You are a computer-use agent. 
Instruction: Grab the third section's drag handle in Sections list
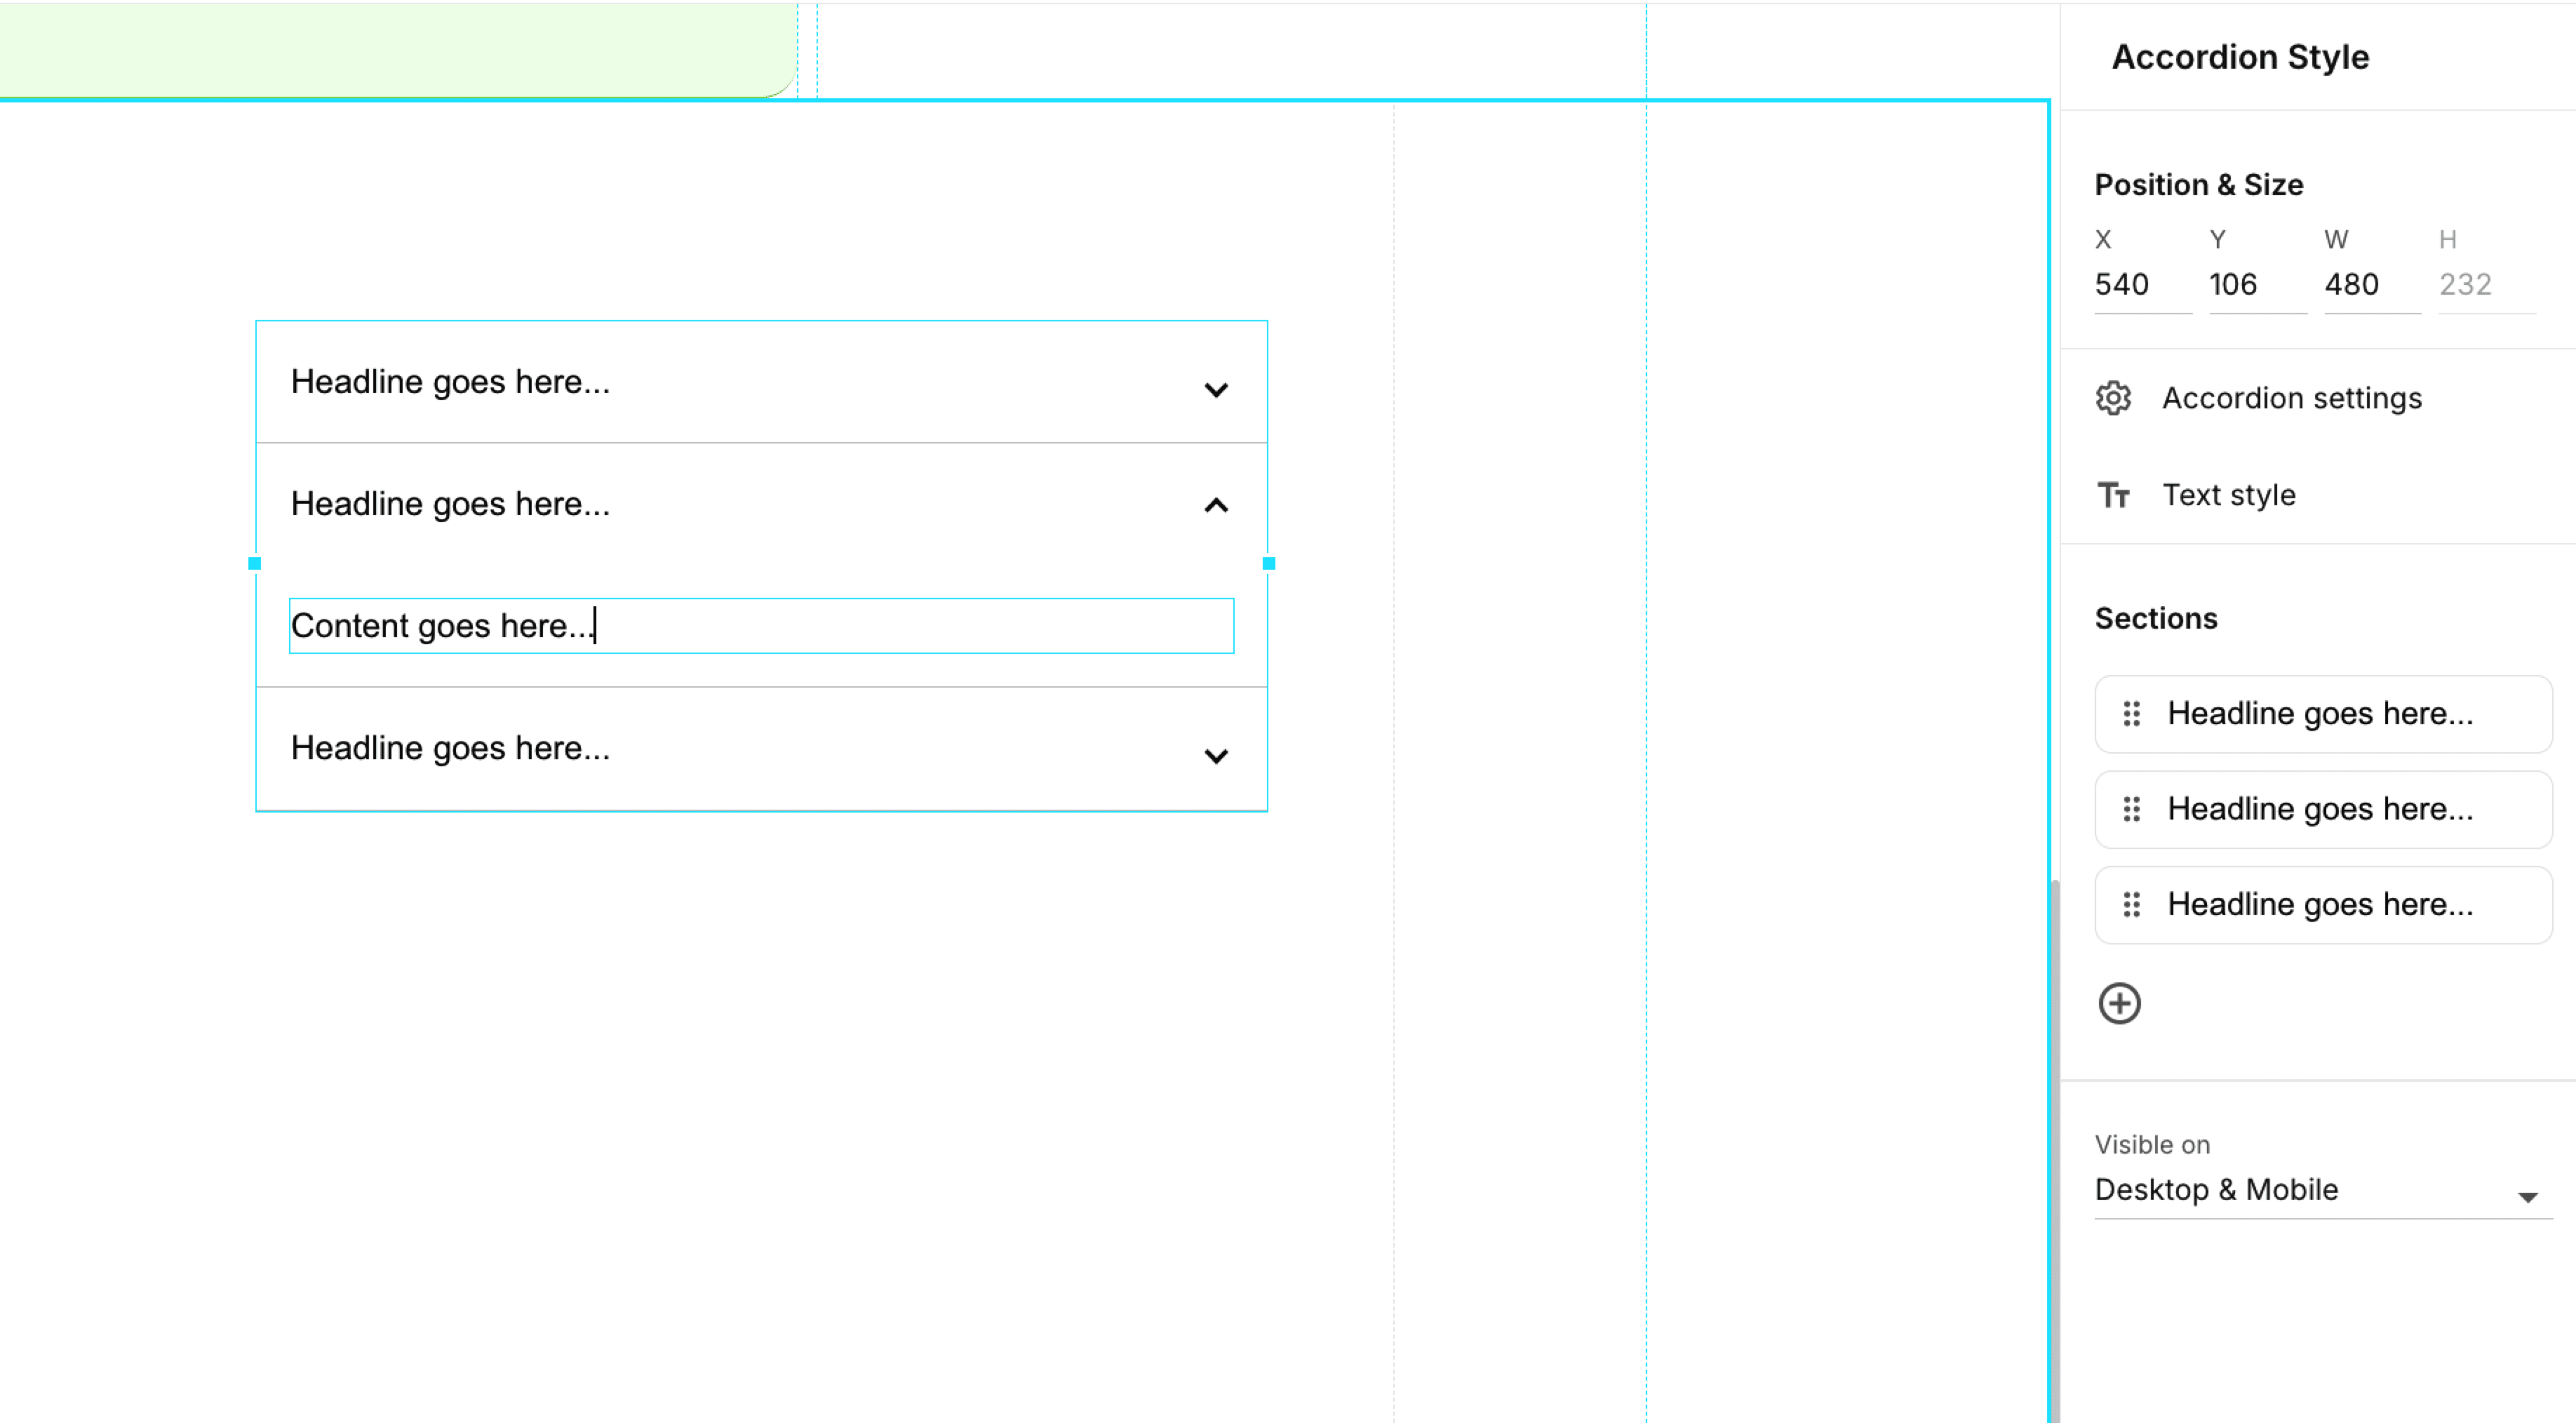(x=2131, y=904)
